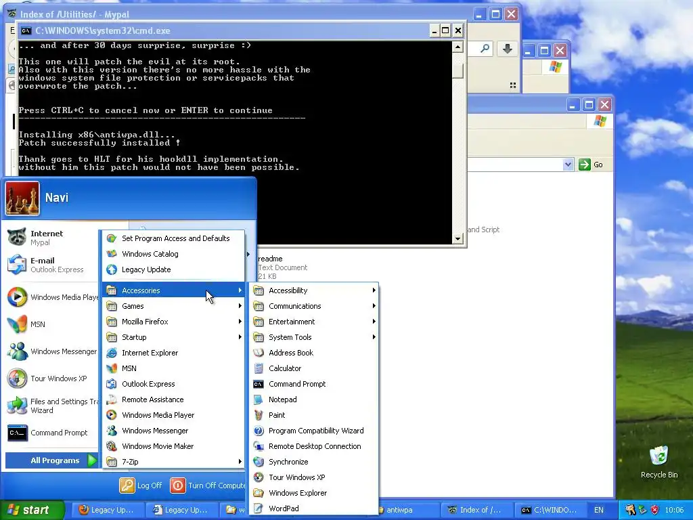Screen dimensions: 693x520
Task: Switch to the first Legacy Update taskbar button
Action: (108, 510)
